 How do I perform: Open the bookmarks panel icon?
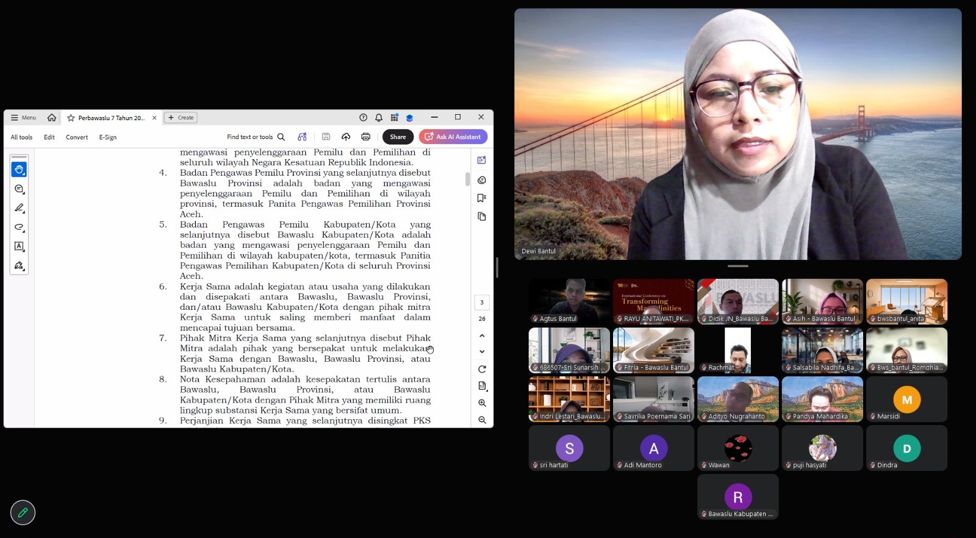(482, 198)
